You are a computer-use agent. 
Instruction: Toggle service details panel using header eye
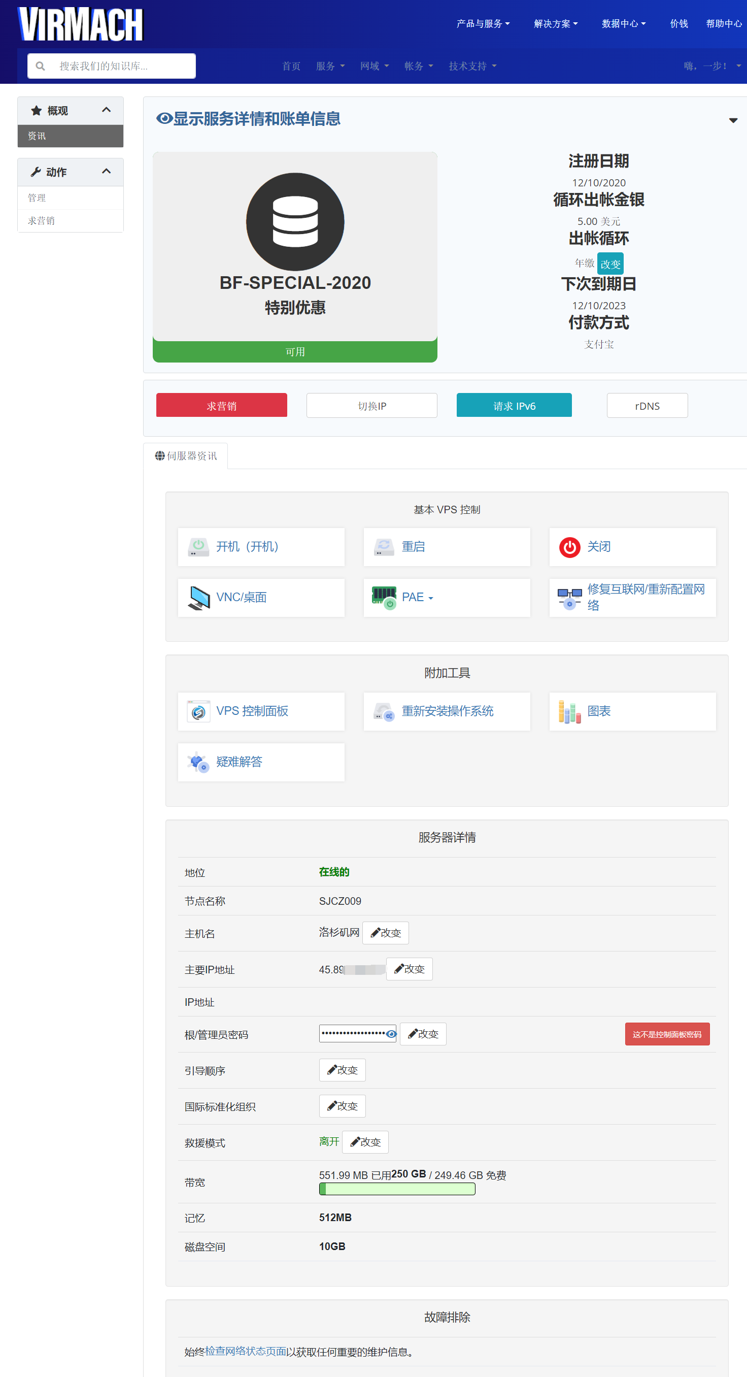coord(163,119)
